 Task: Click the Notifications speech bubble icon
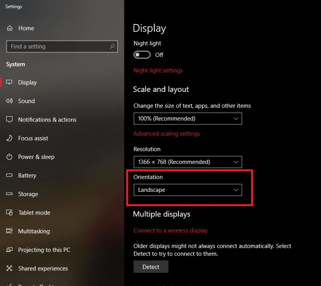tap(9, 120)
